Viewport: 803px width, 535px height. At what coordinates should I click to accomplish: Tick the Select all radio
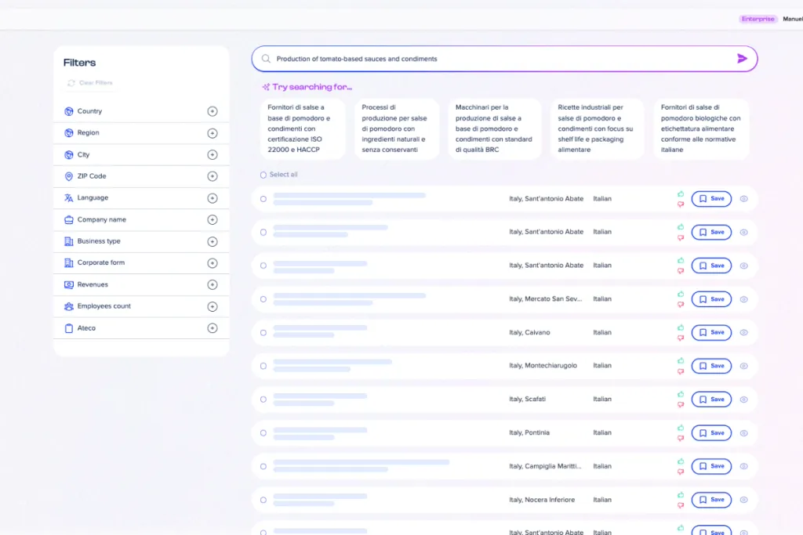pyautogui.click(x=263, y=175)
